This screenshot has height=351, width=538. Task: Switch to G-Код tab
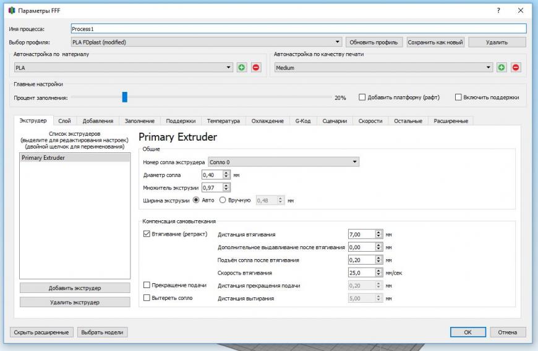[303, 121]
